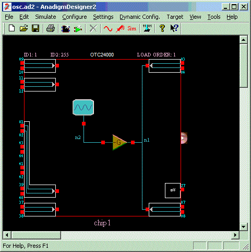Open the View menu
Viewport: 251px width, 252px height.
pyautogui.click(x=195, y=17)
